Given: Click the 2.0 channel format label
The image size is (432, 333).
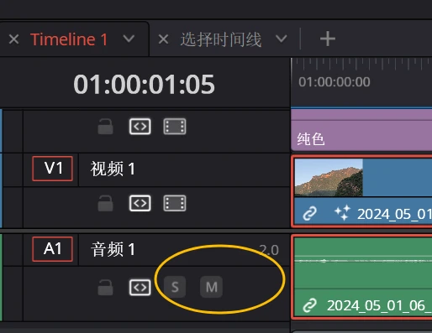Looking at the screenshot, I should click(x=269, y=250).
